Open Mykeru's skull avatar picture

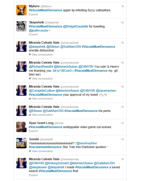point(21,10)
